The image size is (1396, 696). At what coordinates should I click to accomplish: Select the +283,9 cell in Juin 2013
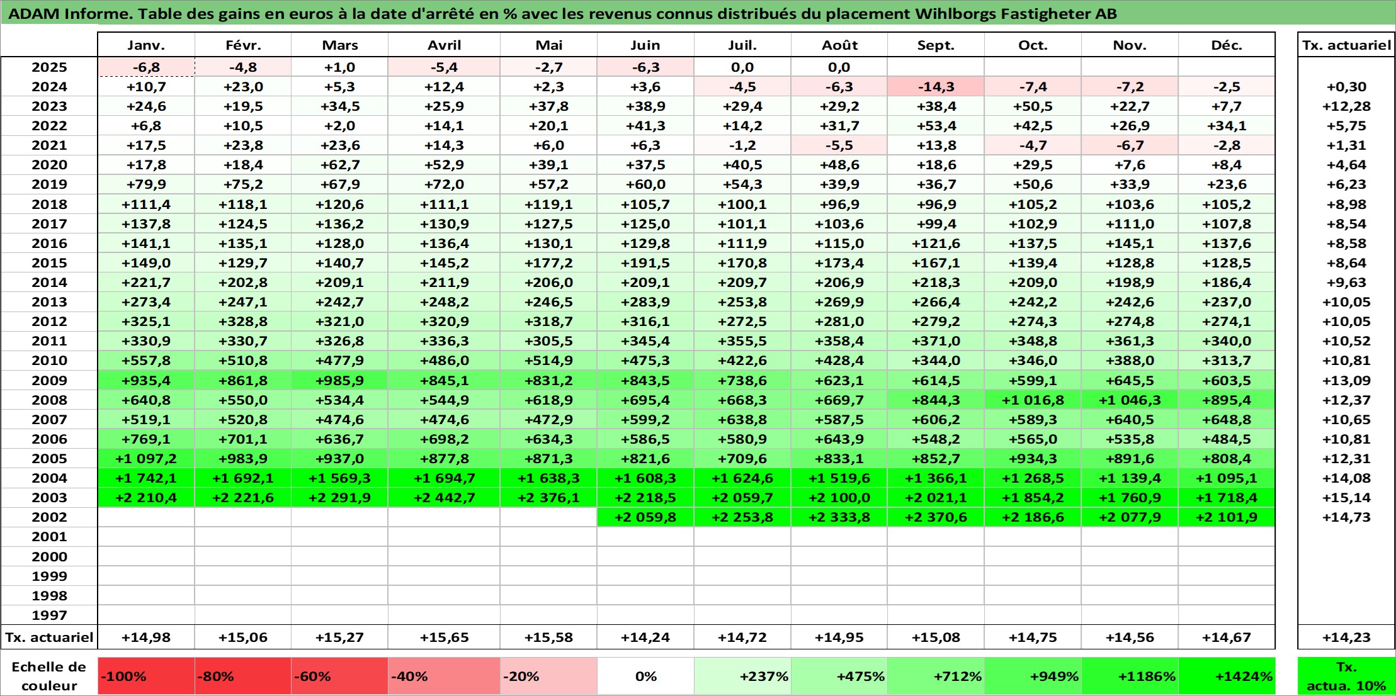(645, 302)
